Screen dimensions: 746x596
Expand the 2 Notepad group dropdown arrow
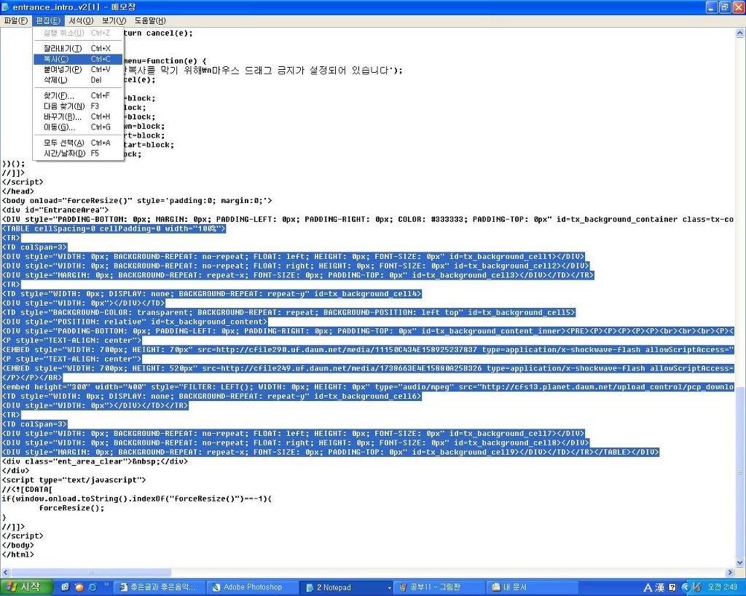390,588
